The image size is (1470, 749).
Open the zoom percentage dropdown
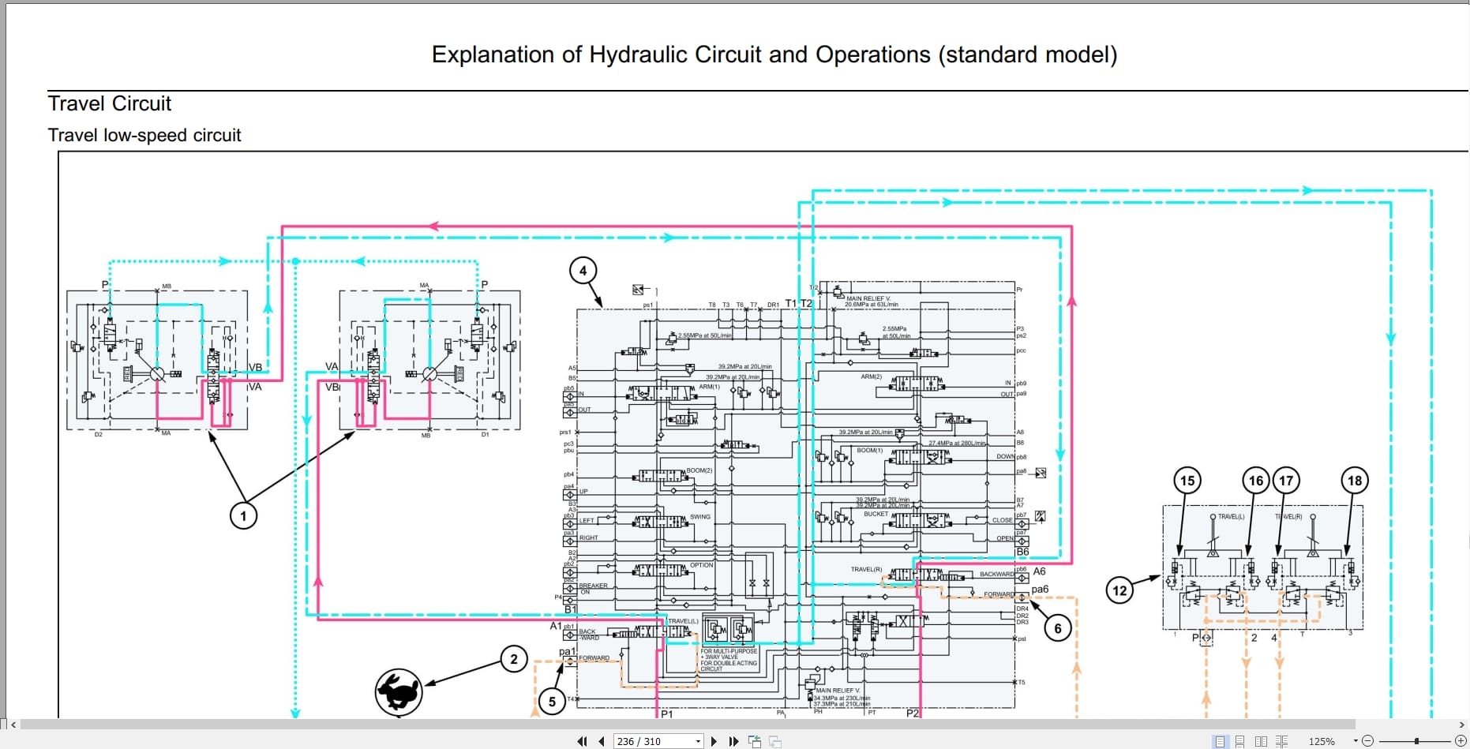1355,740
